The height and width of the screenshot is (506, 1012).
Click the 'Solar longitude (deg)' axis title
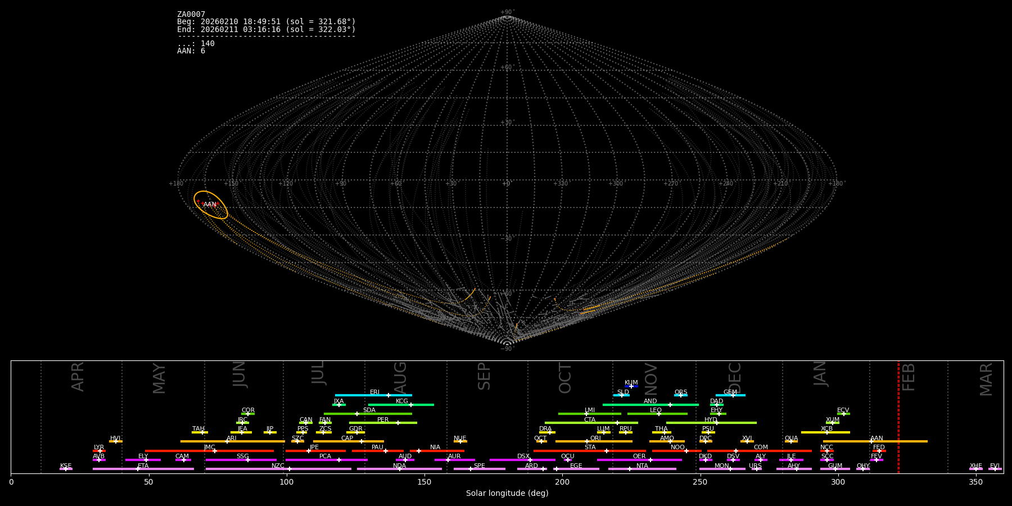507,494
